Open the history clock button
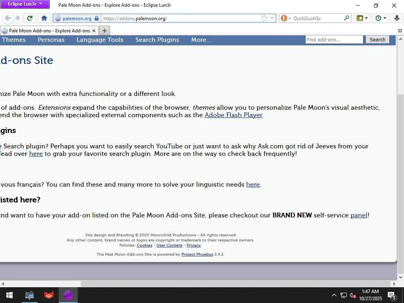Viewport: 404px width, 303px height. [381, 18]
